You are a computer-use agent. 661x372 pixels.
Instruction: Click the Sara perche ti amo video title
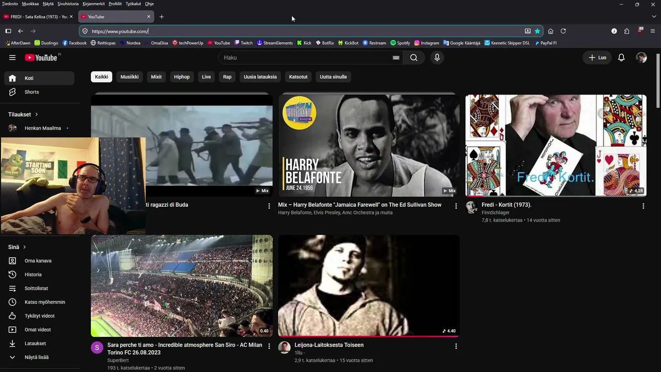tap(185, 349)
